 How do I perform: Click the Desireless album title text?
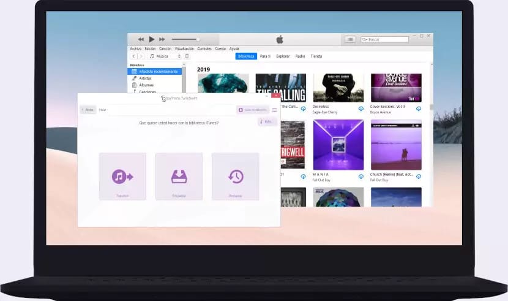click(321, 107)
